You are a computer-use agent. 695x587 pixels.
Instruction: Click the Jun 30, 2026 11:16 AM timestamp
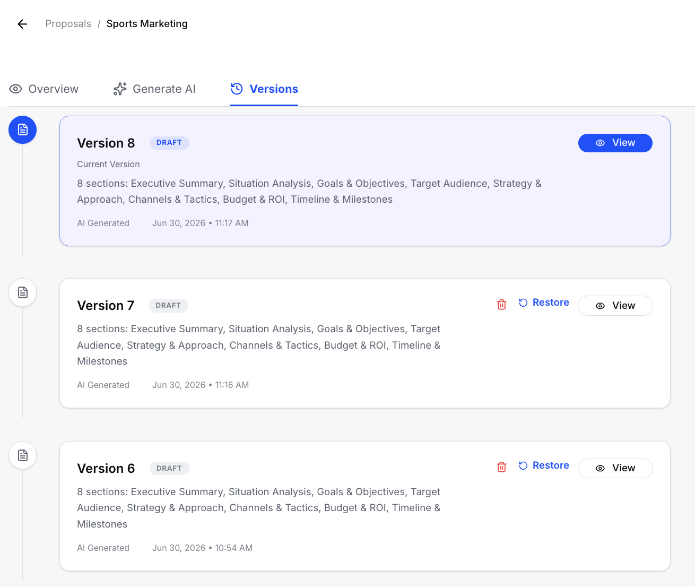point(201,385)
